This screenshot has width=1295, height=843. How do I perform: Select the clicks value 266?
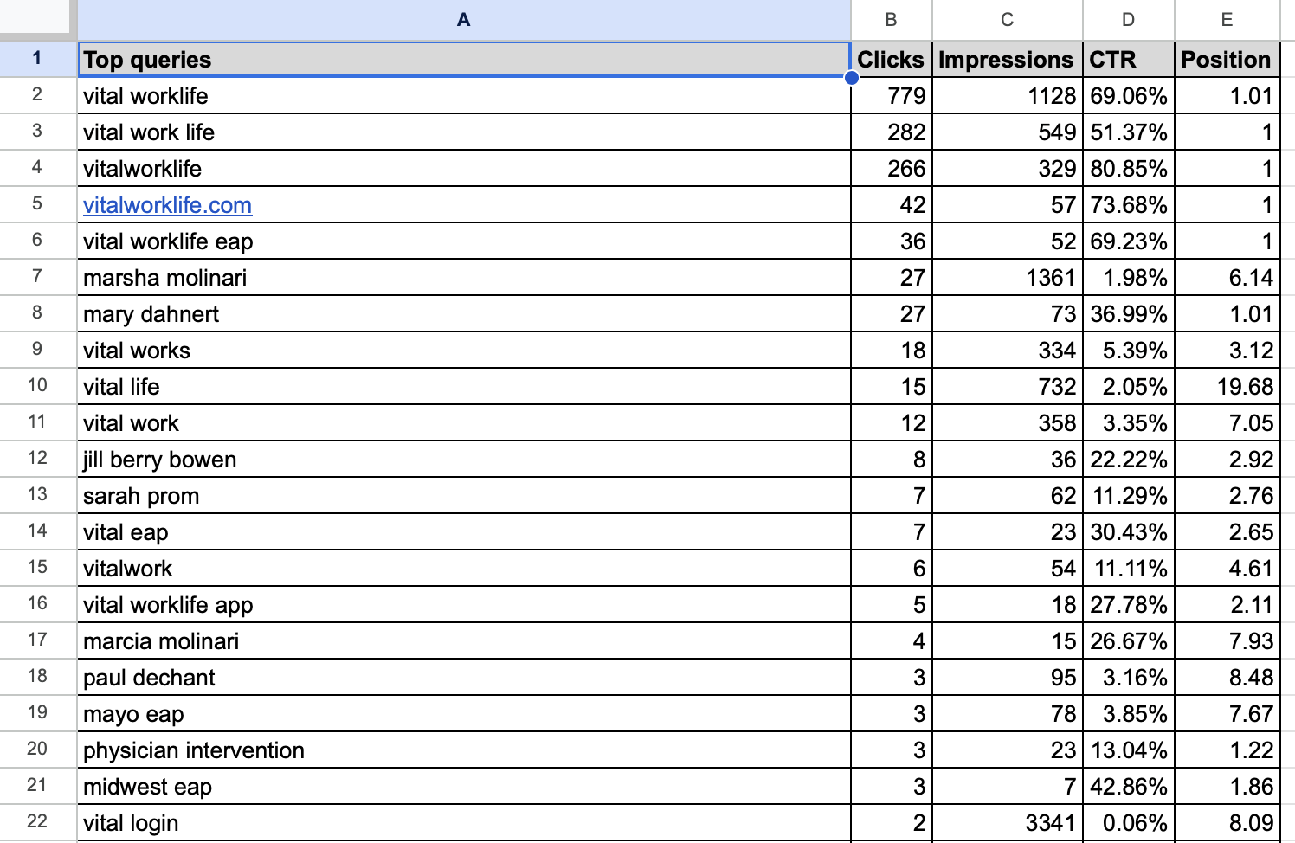click(x=892, y=169)
